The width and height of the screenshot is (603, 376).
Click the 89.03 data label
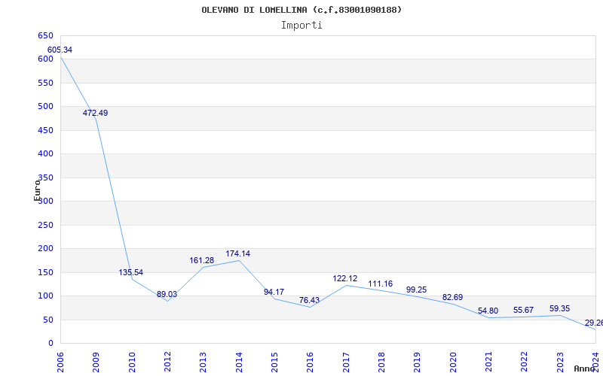tap(167, 294)
